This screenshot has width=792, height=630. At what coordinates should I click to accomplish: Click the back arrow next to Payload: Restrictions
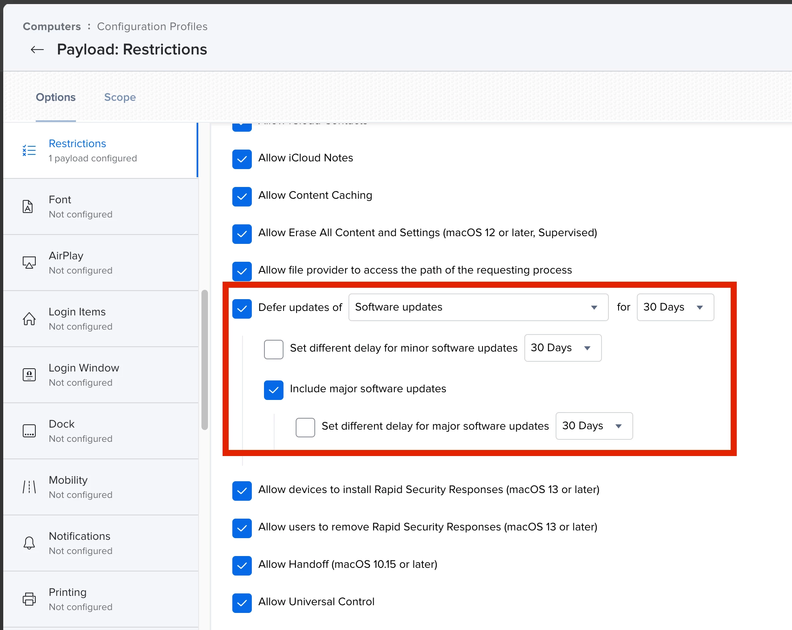tap(37, 50)
